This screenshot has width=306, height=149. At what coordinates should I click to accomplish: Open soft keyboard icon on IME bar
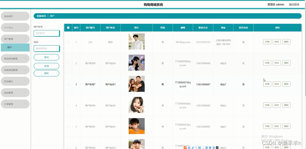tap(199, 148)
